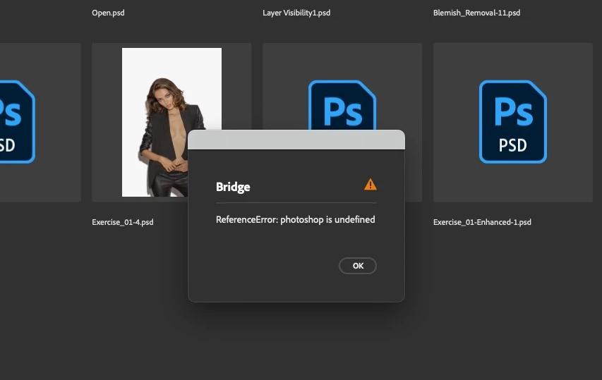Select the PSD icon above Exercise_01-Enhanced-1.psd
This screenshot has height=380, width=602.
pos(513,121)
